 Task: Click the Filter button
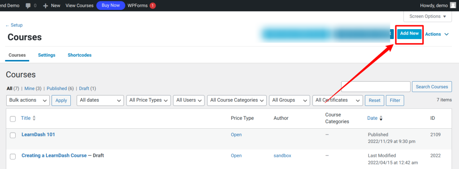[x=395, y=100]
